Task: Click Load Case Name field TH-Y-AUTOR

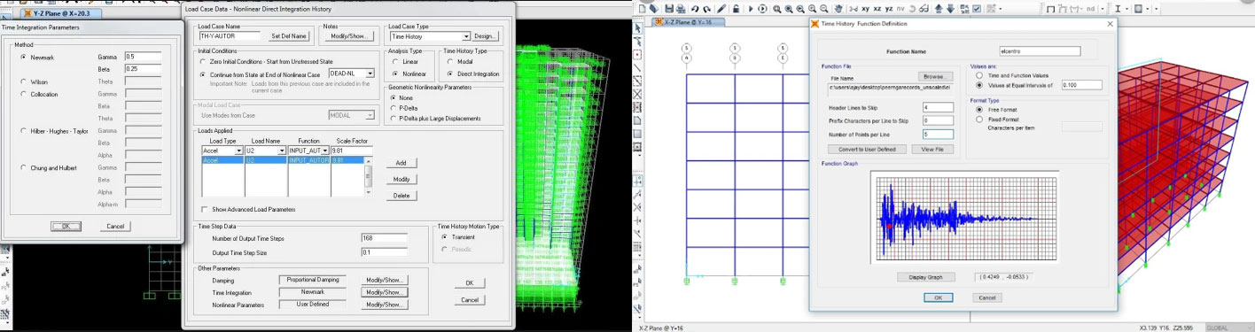Action: [230, 36]
